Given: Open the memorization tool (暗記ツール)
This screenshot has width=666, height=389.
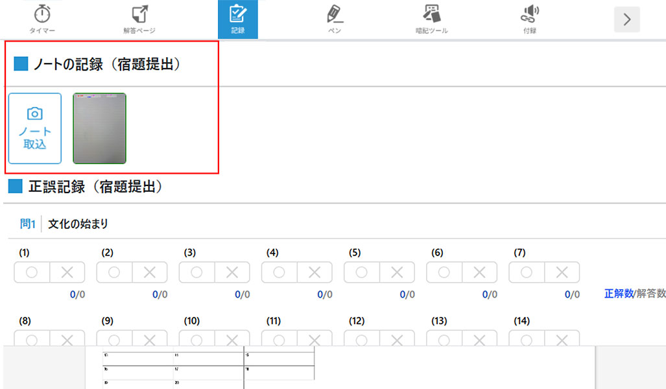Looking at the screenshot, I should [432, 19].
